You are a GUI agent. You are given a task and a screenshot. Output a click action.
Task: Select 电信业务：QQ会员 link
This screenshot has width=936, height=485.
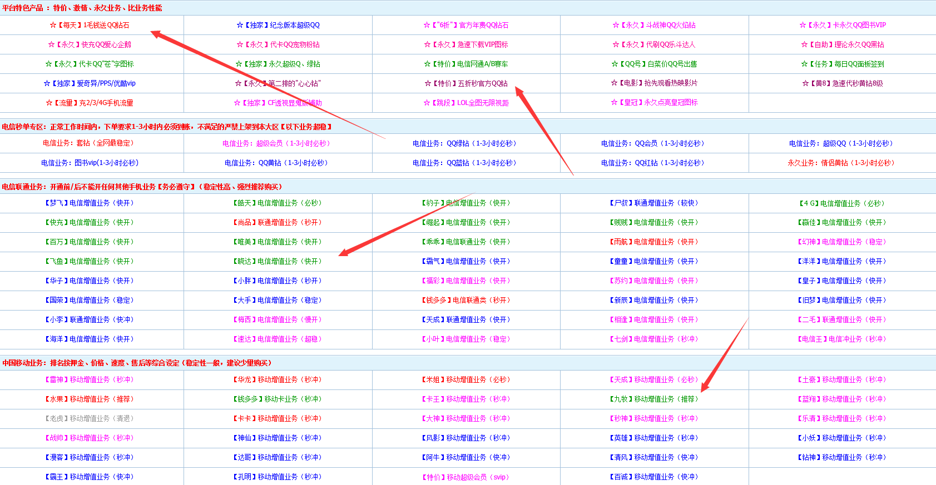click(653, 143)
